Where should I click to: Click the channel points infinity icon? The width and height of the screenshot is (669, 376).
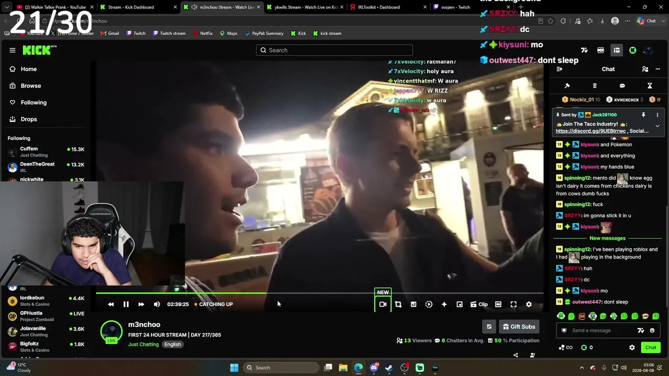[566, 347]
